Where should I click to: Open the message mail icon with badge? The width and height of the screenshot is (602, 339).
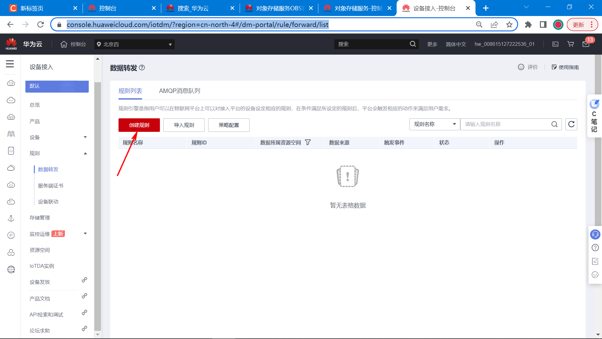pos(586,44)
